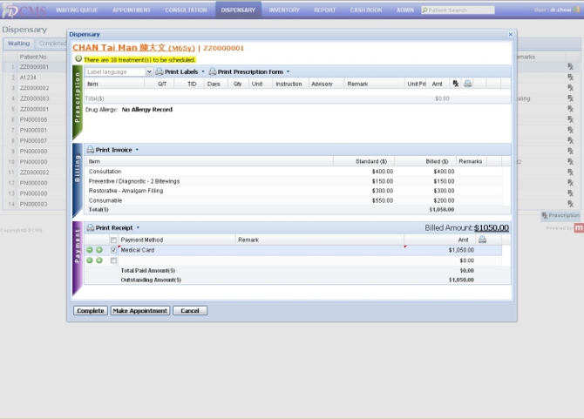
Task: Click the Standard ($) column header
Action: pyautogui.click(x=363, y=161)
